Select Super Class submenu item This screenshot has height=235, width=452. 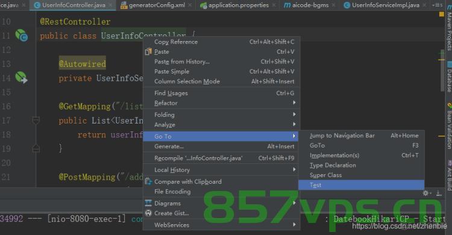(x=361, y=175)
